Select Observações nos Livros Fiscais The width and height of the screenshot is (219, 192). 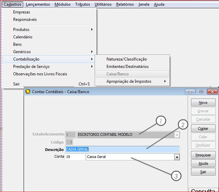pyautogui.click(x=49, y=74)
